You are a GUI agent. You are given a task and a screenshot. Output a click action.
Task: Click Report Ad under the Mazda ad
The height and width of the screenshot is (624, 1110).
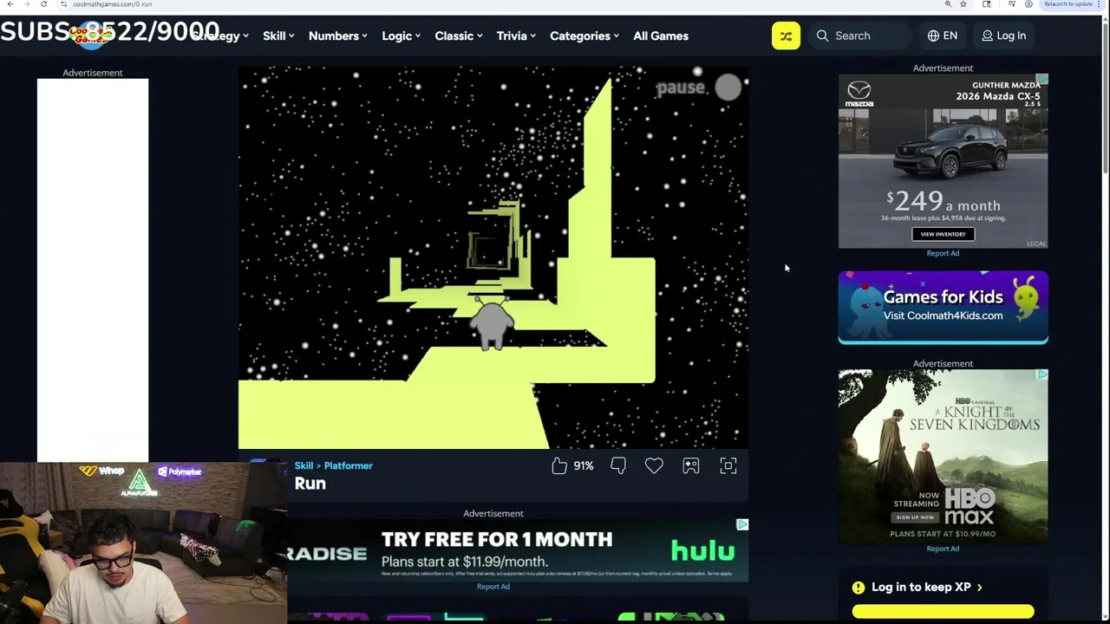coord(943,253)
